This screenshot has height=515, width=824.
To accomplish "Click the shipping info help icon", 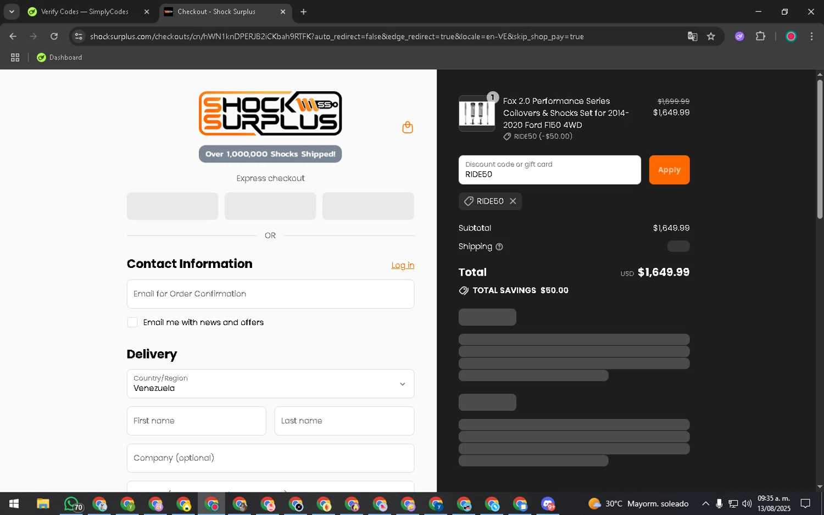I will 499,247.
